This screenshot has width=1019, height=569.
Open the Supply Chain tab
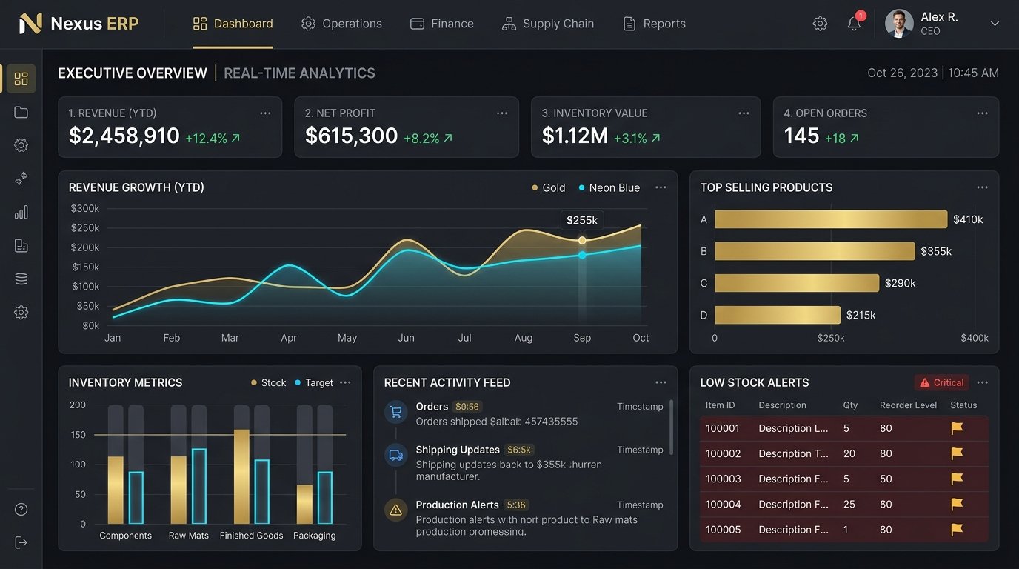pyautogui.click(x=548, y=24)
